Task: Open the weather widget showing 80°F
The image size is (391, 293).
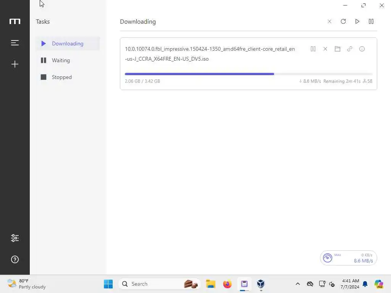Action: coord(26,284)
